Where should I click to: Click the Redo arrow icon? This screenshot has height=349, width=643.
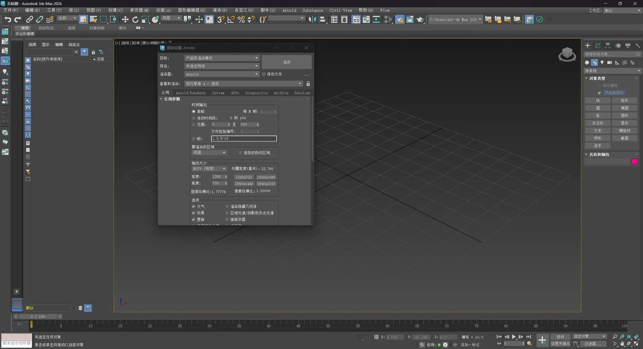click(x=18, y=19)
